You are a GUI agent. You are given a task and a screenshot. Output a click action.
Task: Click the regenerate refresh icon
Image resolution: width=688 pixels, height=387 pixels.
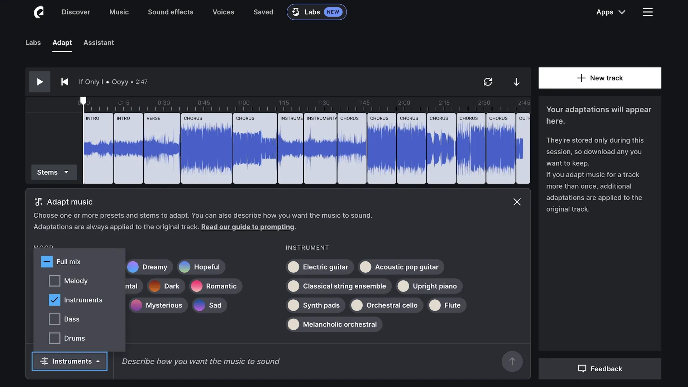[488, 82]
